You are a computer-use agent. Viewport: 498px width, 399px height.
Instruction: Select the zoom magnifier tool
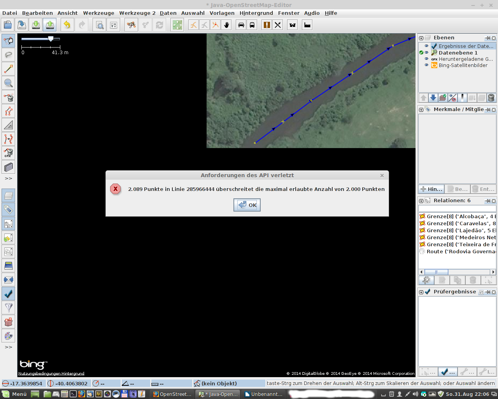point(9,83)
